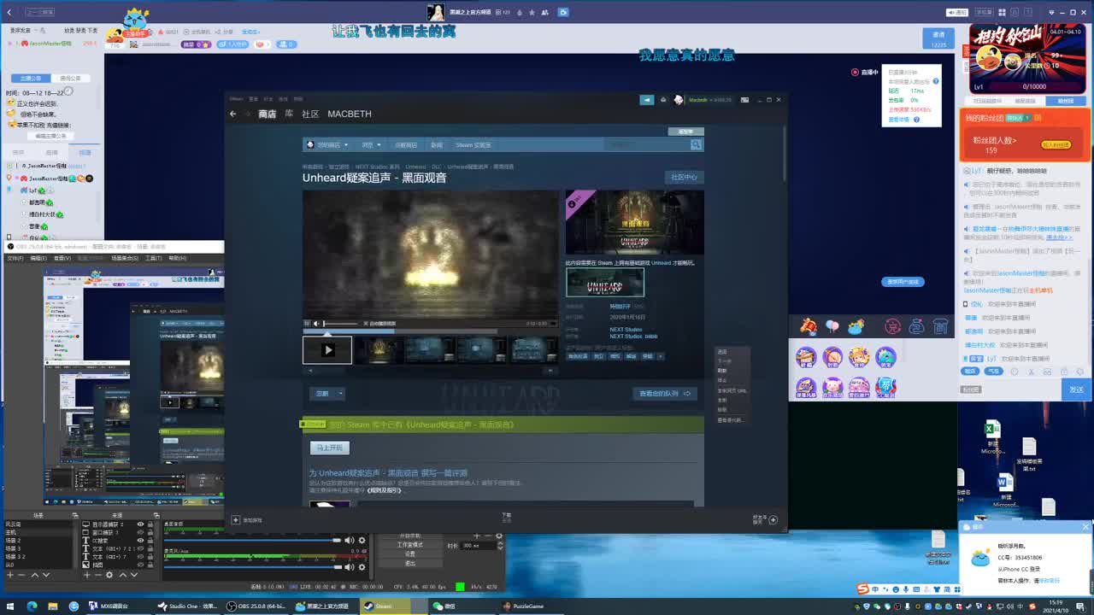
Task: Adjust the mic volume slider in OBS
Action: pyautogui.click(x=253, y=566)
